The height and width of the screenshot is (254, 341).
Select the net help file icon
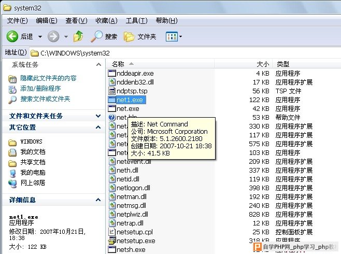coord(112,118)
